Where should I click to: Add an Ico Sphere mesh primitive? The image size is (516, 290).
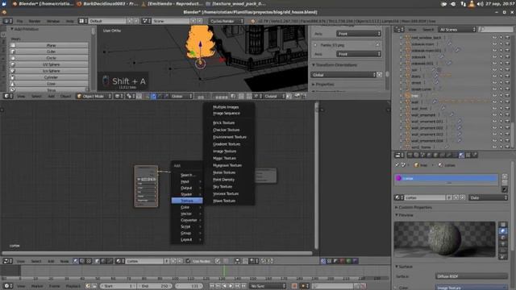48,71
